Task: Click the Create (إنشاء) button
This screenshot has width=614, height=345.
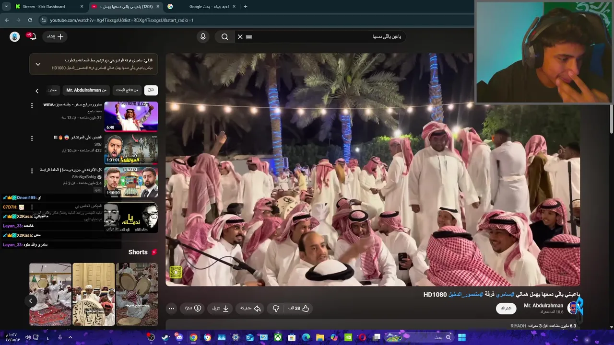Action: (55, 37)
